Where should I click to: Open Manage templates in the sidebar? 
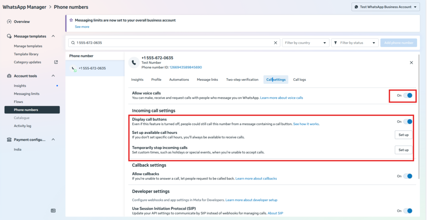[x=28, y=46]
